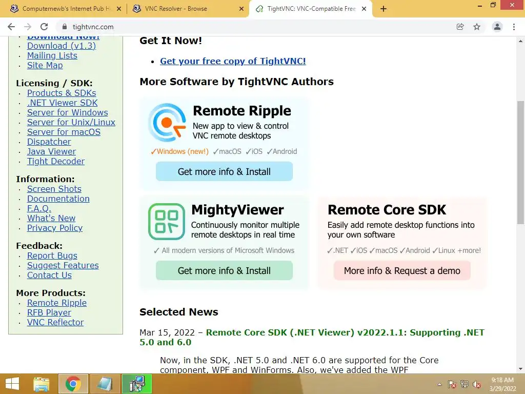Close the Computernewb's Internet Pub tab
The image size is (525, 394).
pyautogui.click(x=119, y=9)
